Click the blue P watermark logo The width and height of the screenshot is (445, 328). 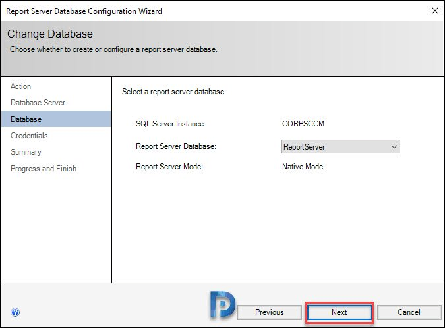223,305
